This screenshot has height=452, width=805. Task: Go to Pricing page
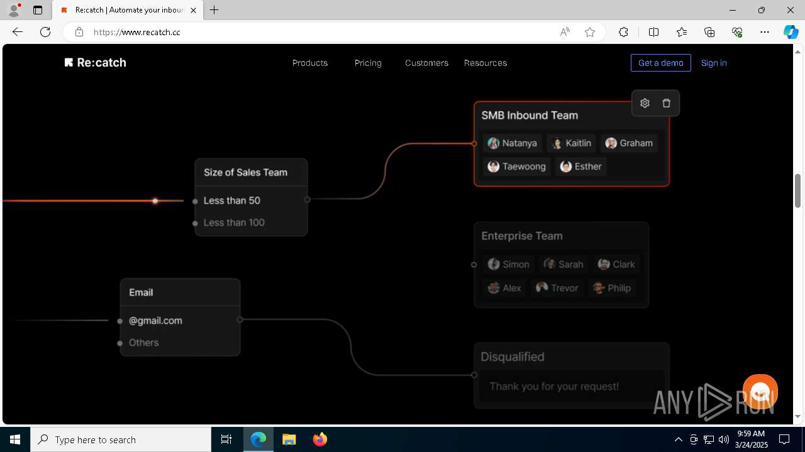(368, 63)
